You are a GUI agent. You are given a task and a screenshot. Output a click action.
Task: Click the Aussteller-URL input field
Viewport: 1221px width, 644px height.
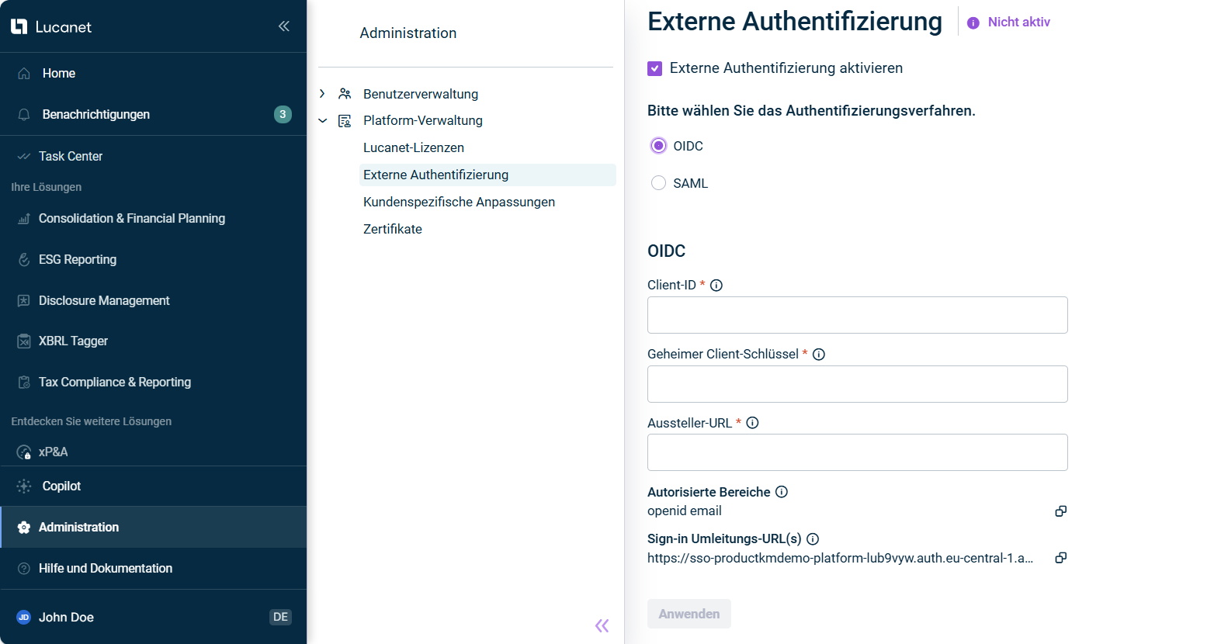858,452
